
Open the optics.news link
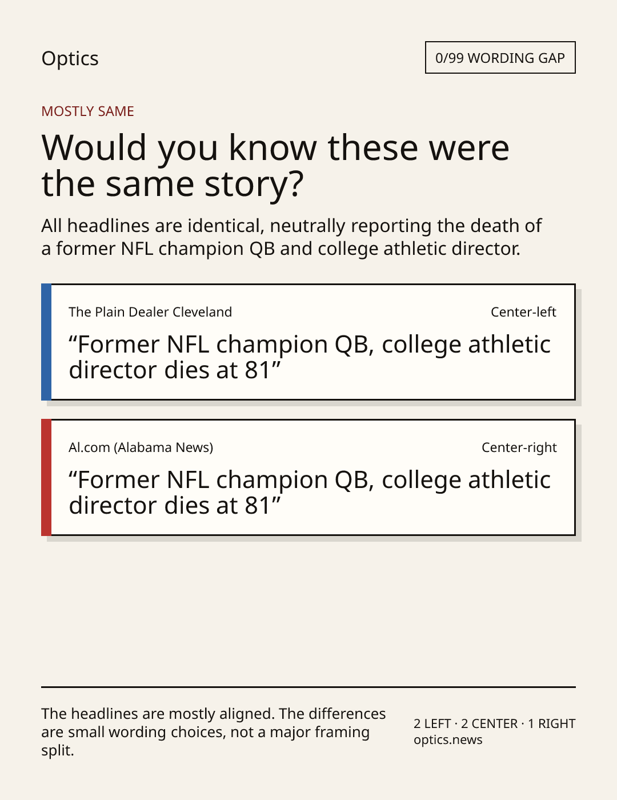[448, 739]
